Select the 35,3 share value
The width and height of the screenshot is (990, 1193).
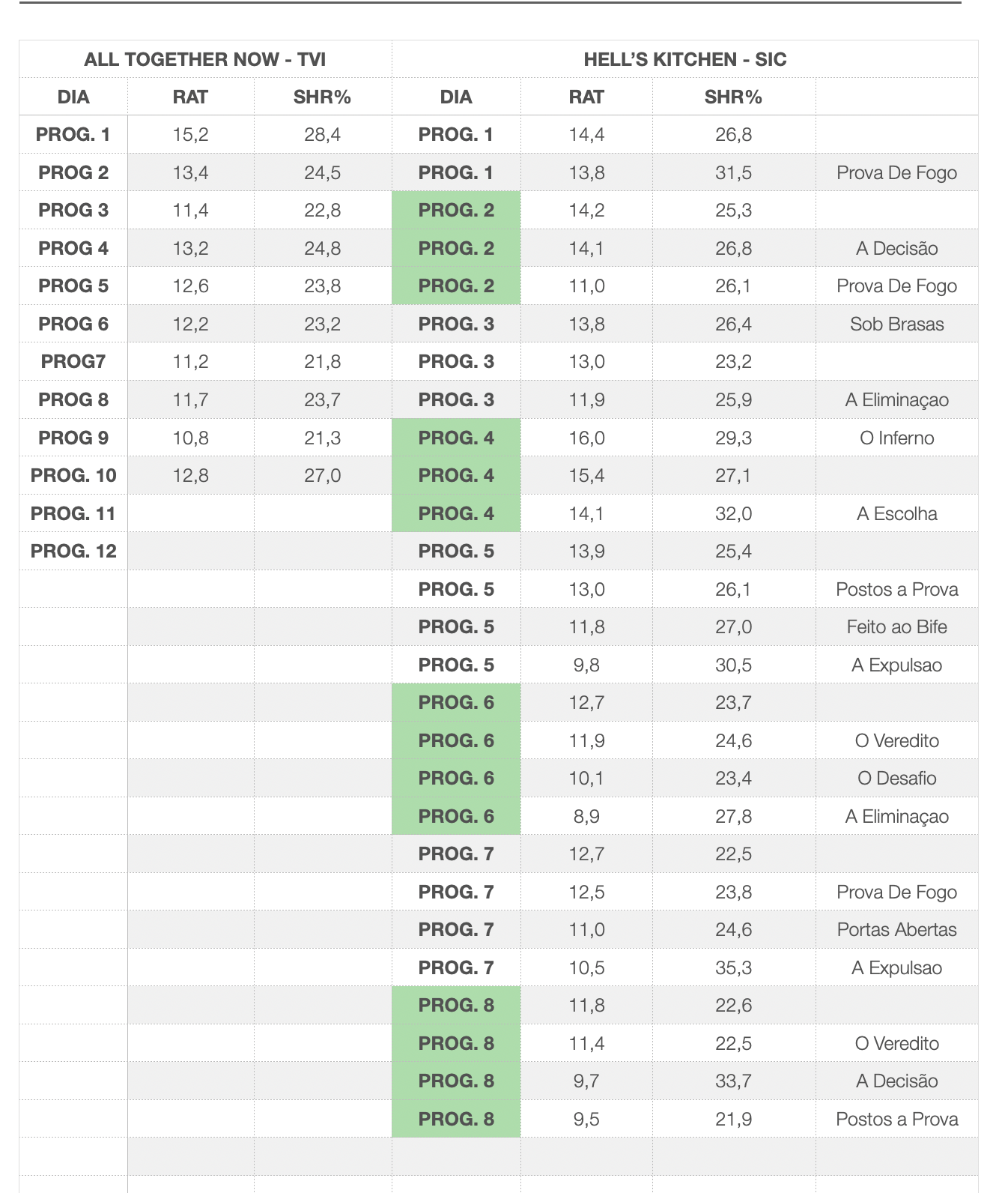(733, 967)
